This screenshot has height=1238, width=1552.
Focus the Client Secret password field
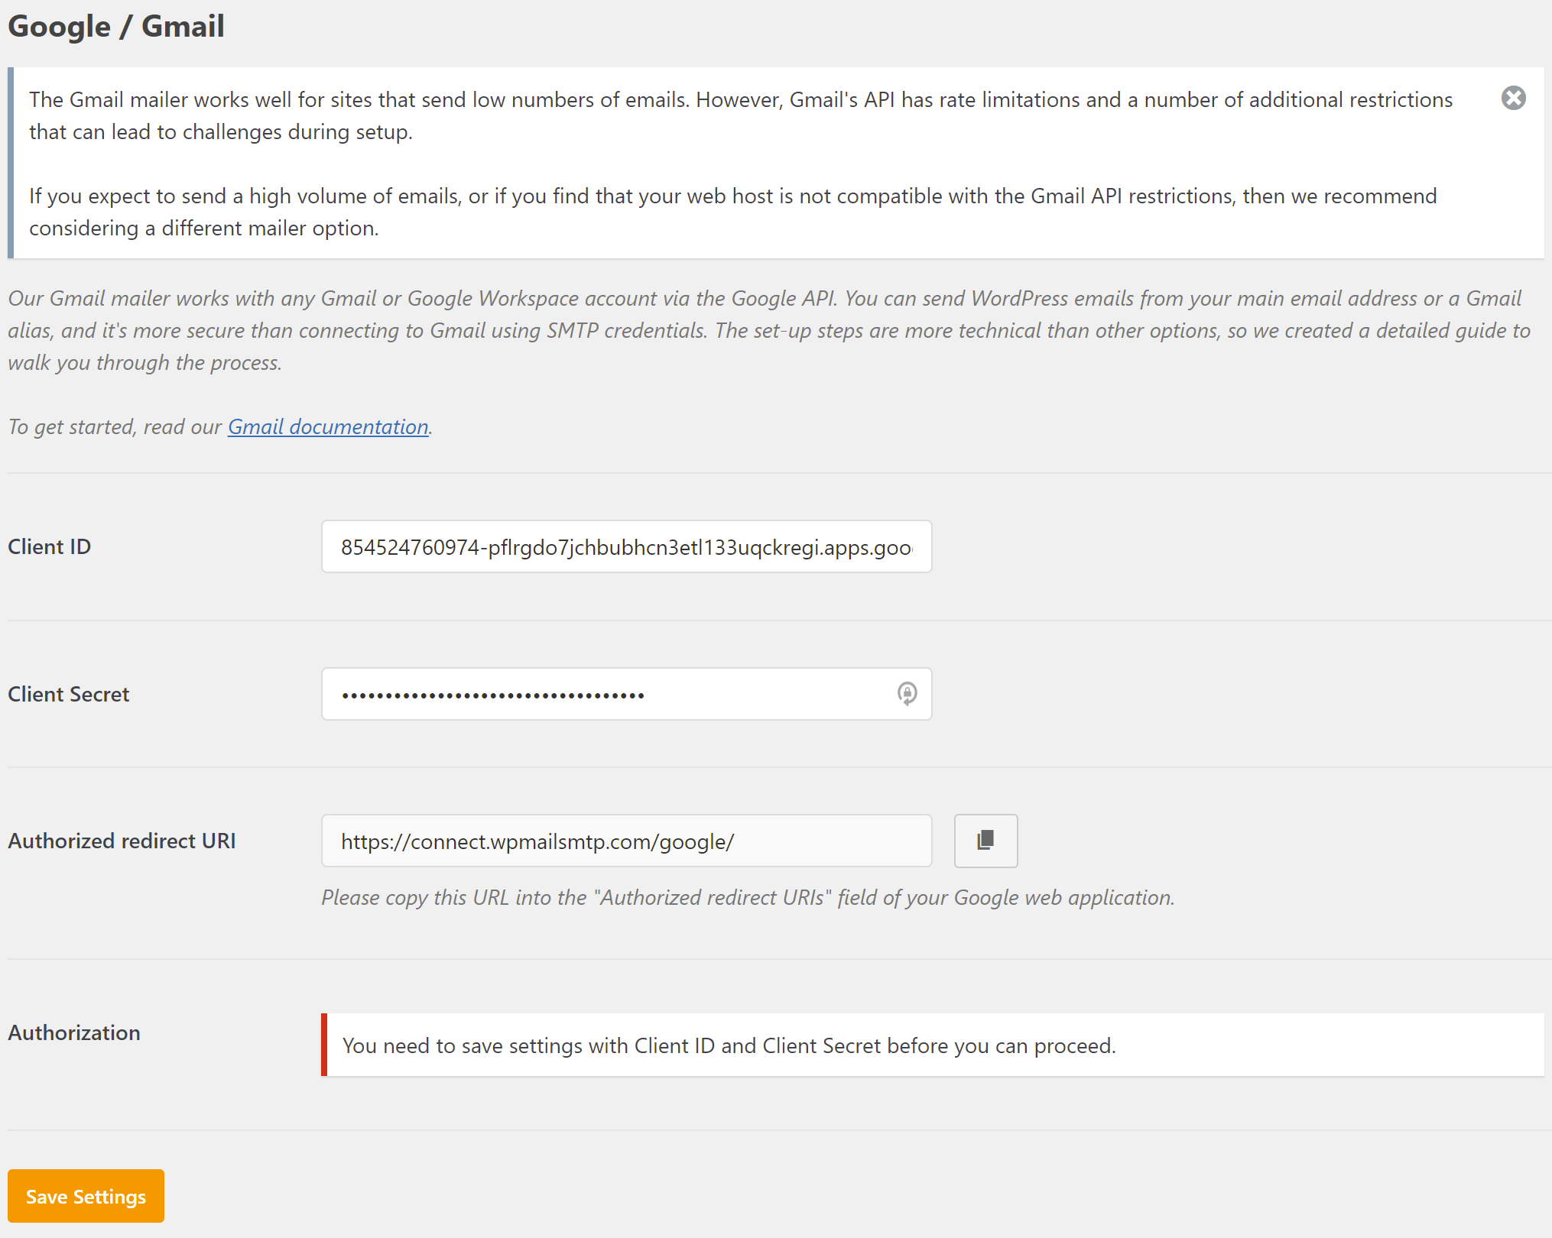626,694
